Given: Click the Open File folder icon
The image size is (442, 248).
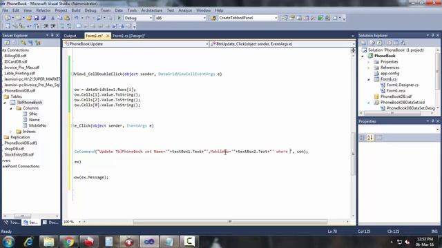Looking at the screenshot, I should 29,18.
